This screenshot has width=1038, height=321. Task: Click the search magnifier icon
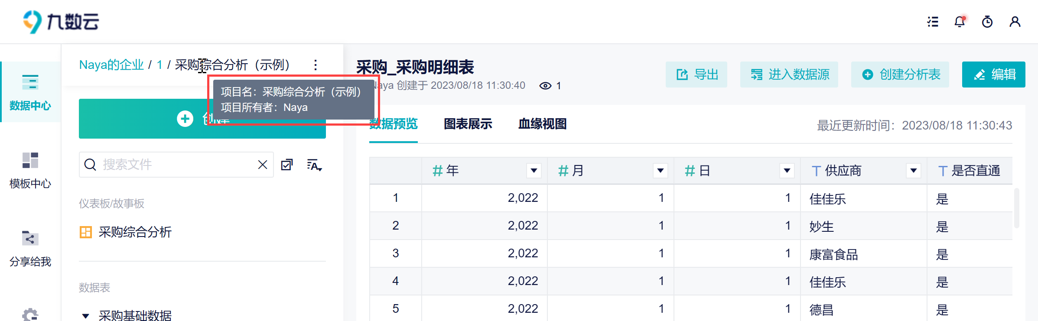pyautogui.click(x=90, y=165)
